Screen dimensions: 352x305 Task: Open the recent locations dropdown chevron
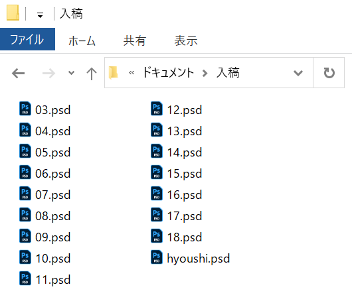click(x=71, y=73)
